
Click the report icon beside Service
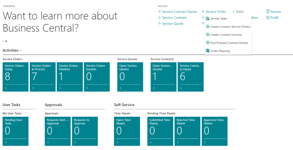click(x=268, y=12)
